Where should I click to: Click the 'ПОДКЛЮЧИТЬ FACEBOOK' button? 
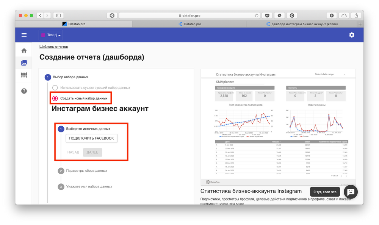[x=92, y=138]
